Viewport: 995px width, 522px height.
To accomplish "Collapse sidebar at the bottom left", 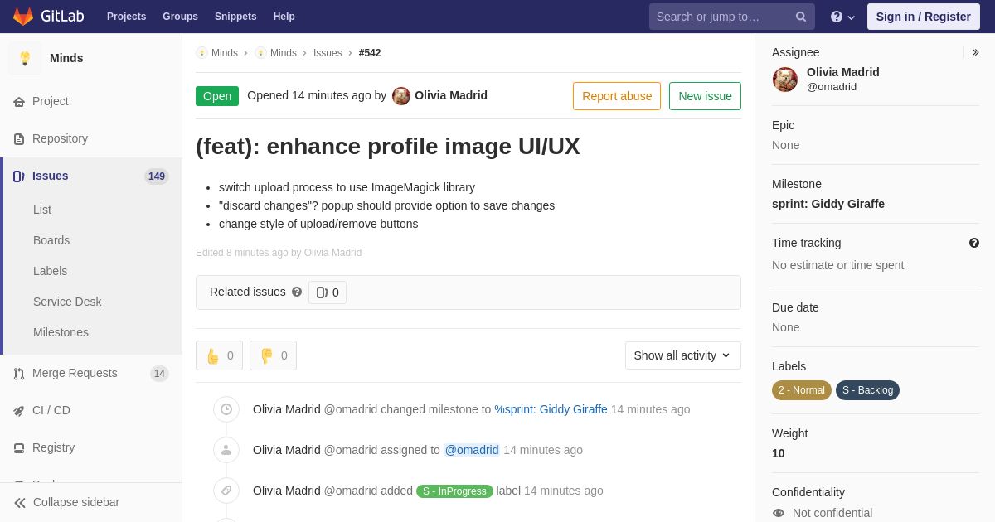I will (x=66, y=502).
